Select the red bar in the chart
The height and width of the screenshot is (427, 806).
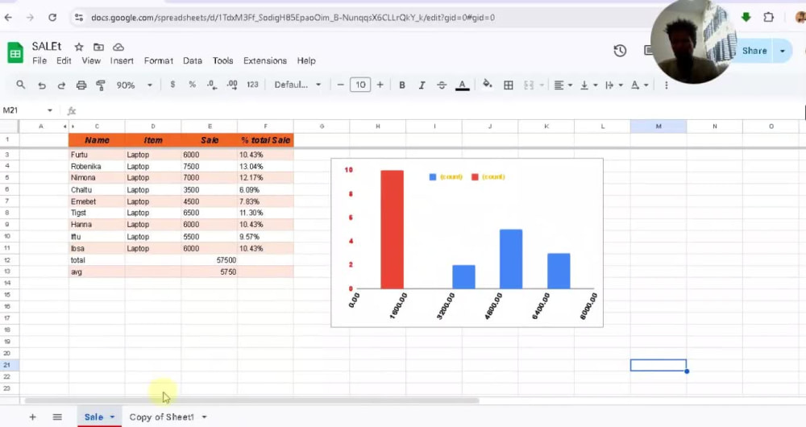[393, 229]
